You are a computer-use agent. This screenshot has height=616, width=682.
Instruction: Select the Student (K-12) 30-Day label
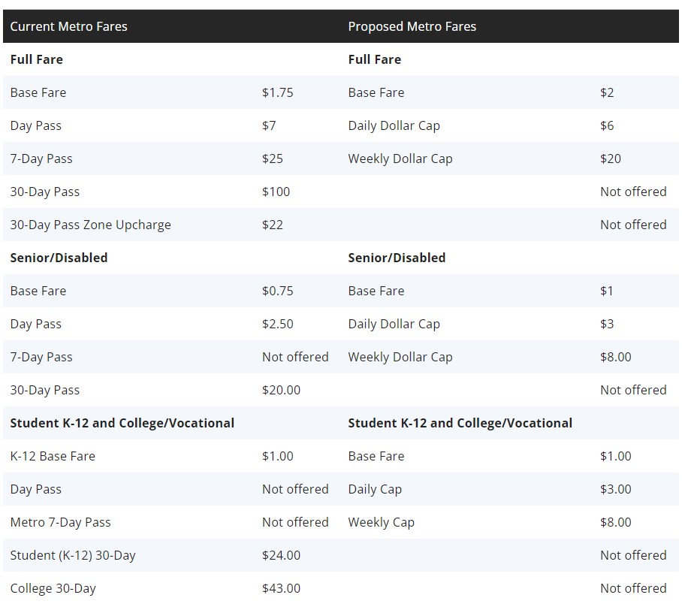pos(73,555)
